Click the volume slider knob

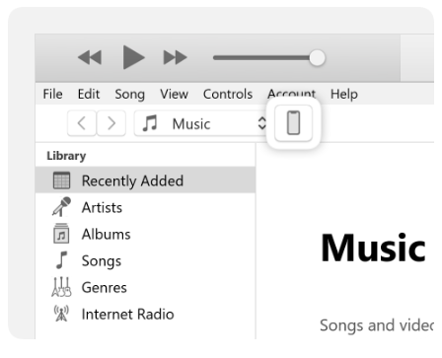(x=317, y=58)
